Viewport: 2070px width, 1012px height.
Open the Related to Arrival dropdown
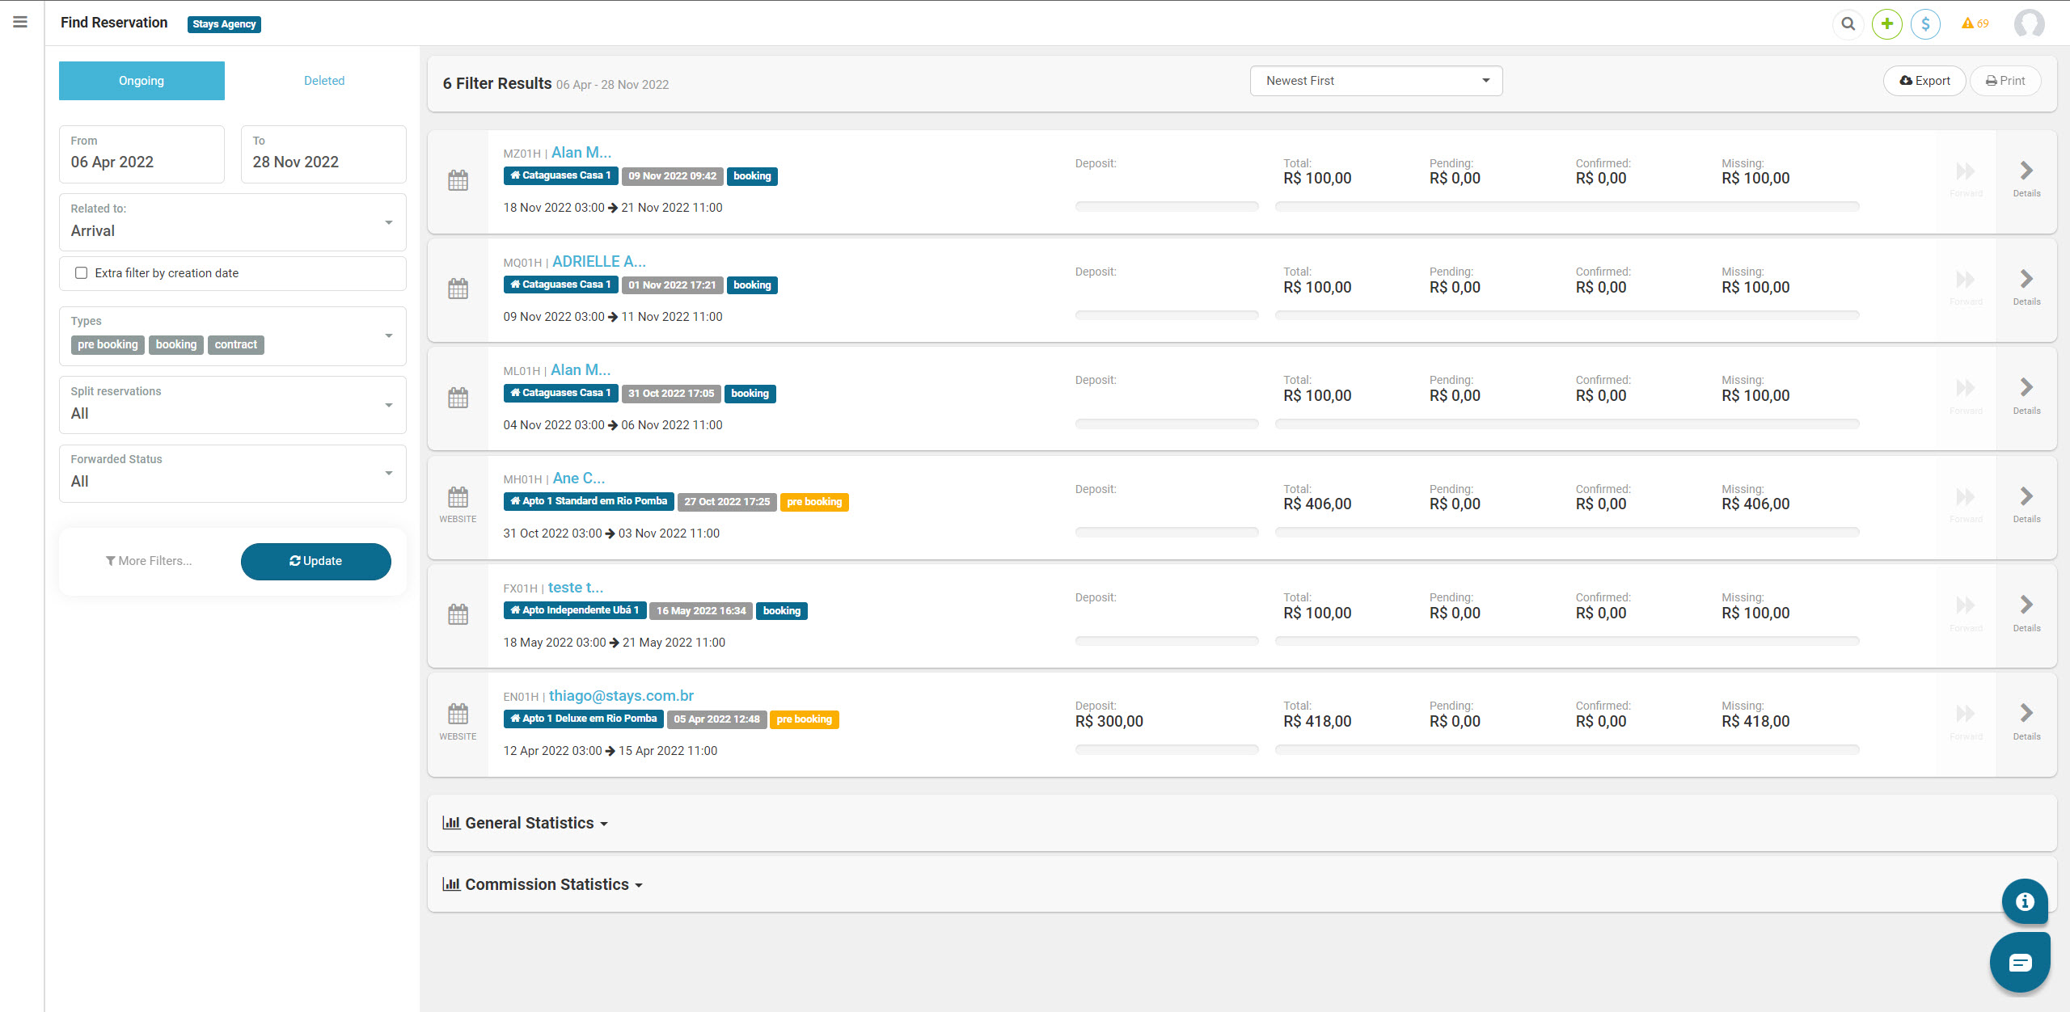pos(232,222)
